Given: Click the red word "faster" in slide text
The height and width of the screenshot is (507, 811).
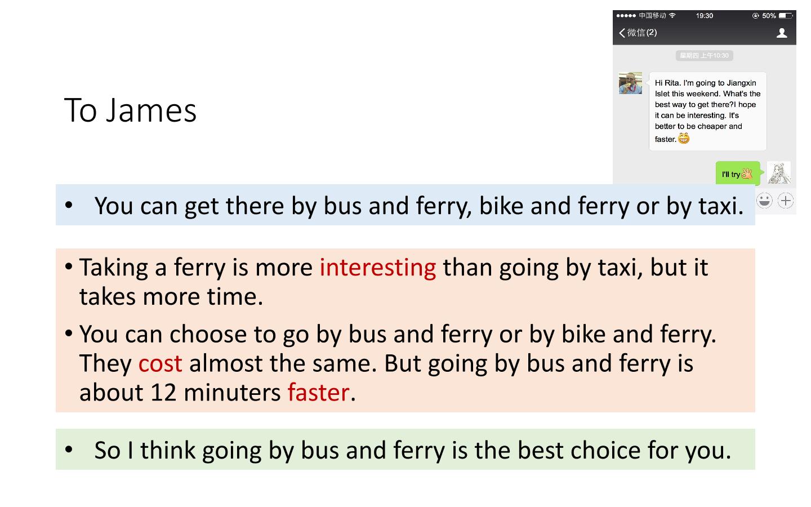Looking at the screenshot, I should [x=319, y=392].
